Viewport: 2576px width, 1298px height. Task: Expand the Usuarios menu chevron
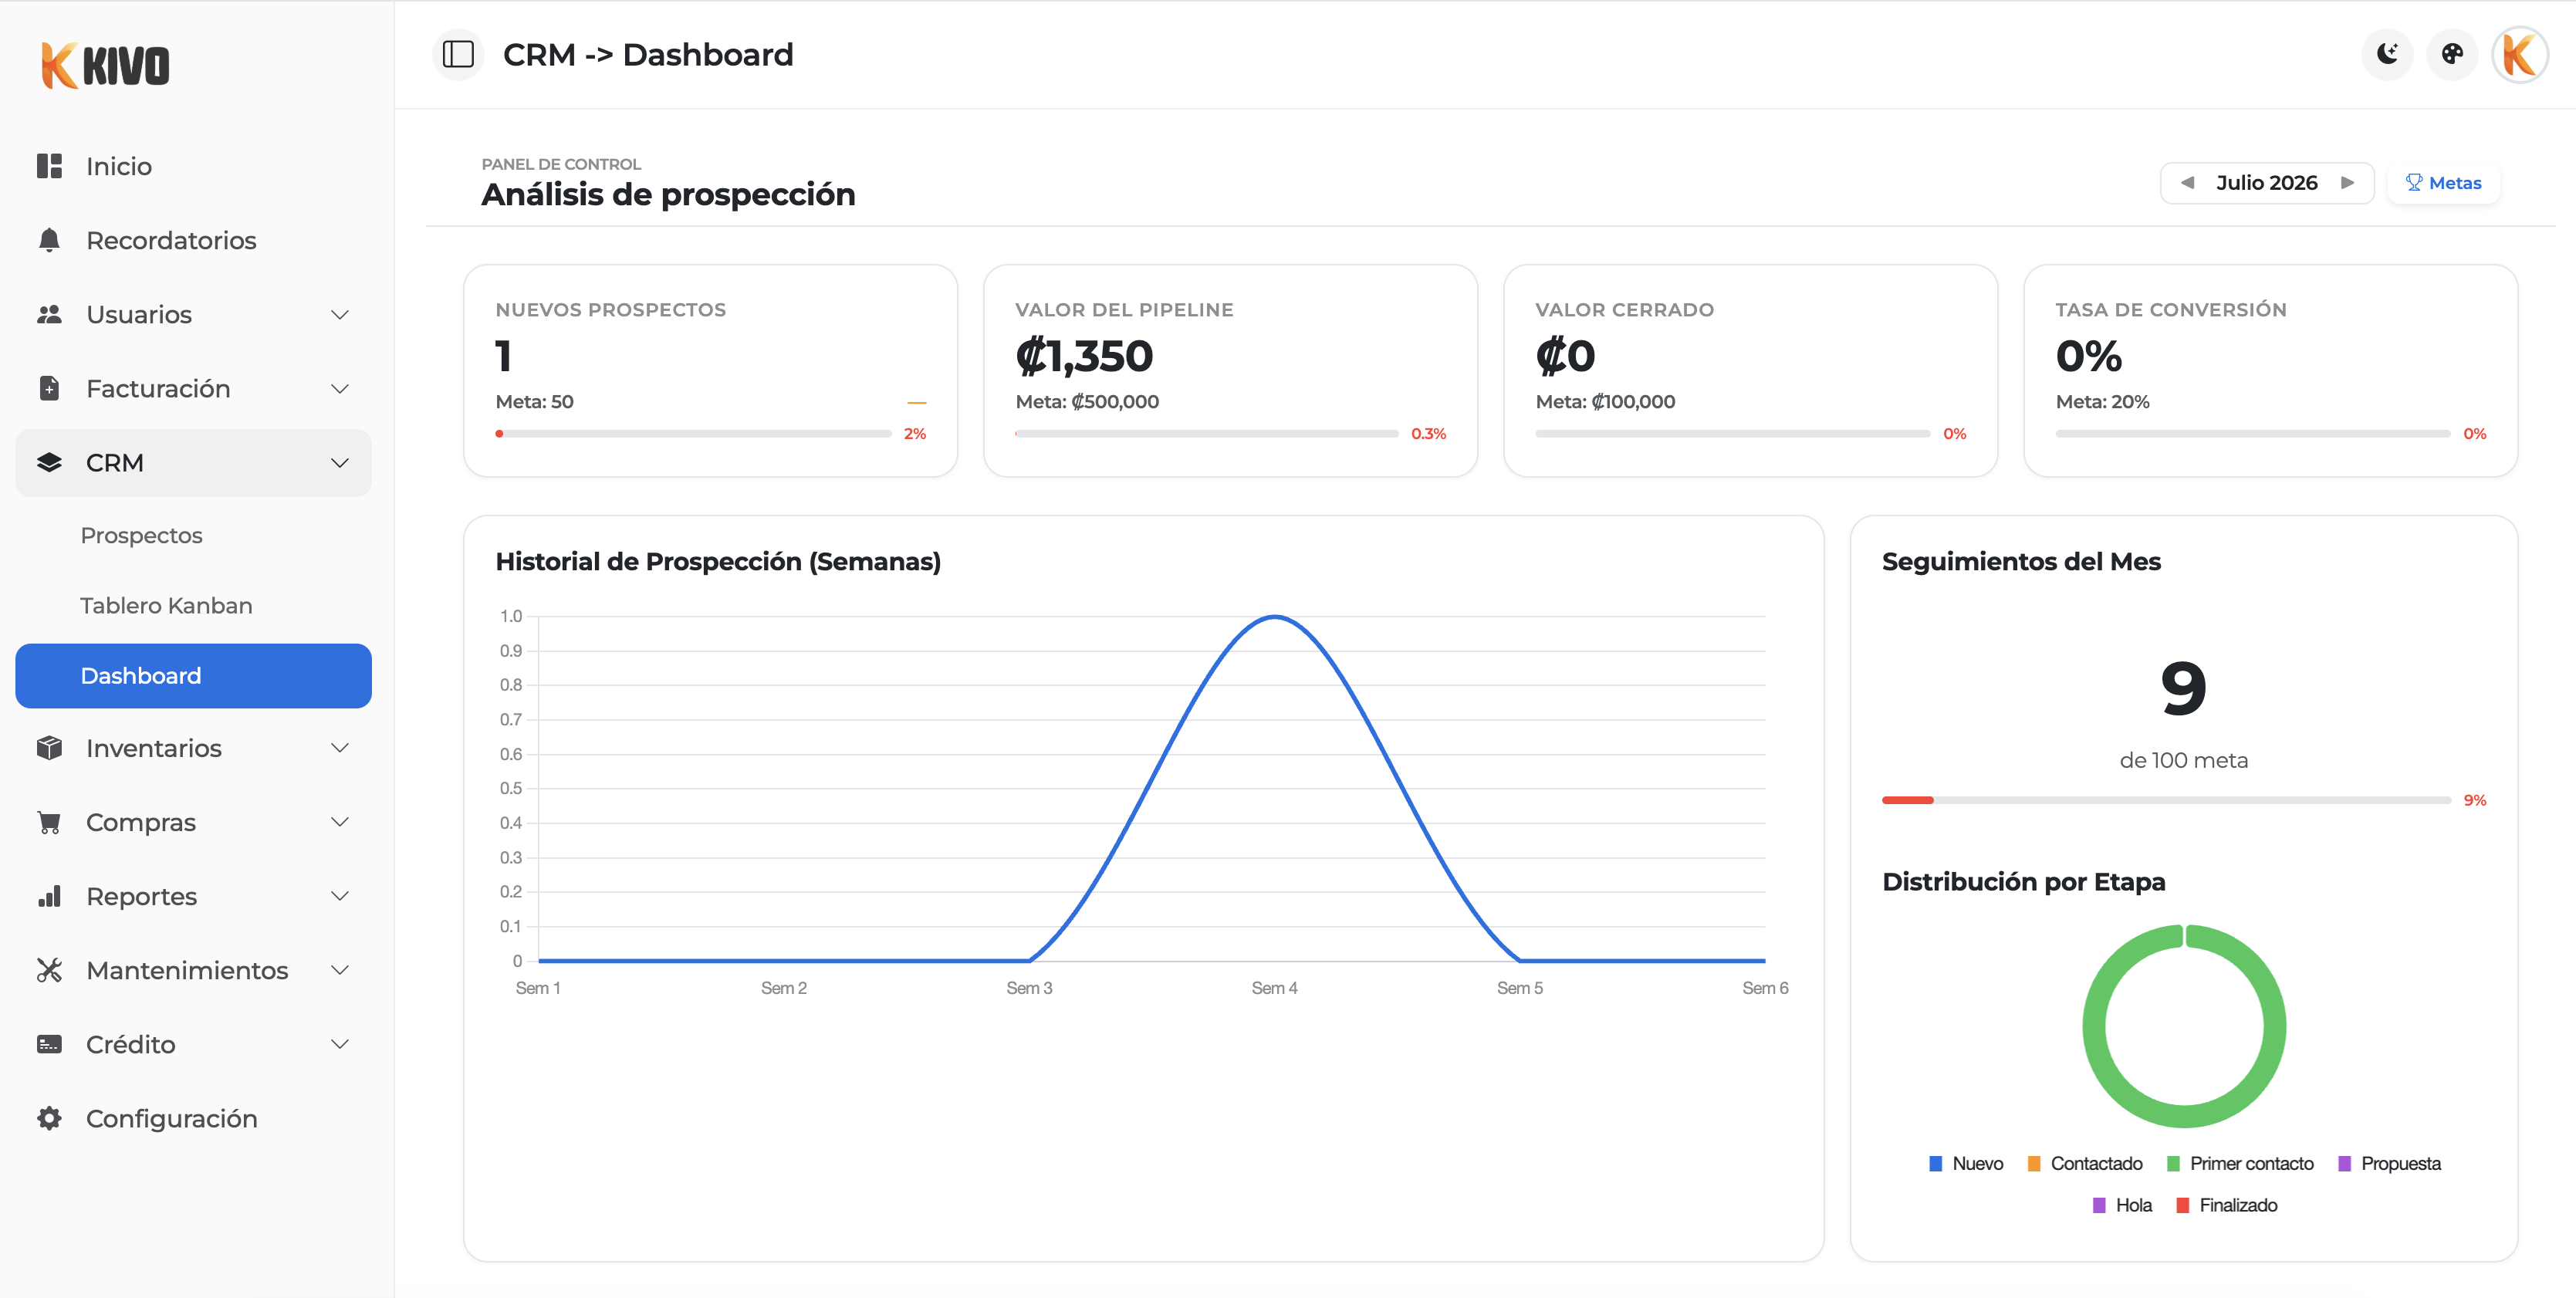coord(340,315)
